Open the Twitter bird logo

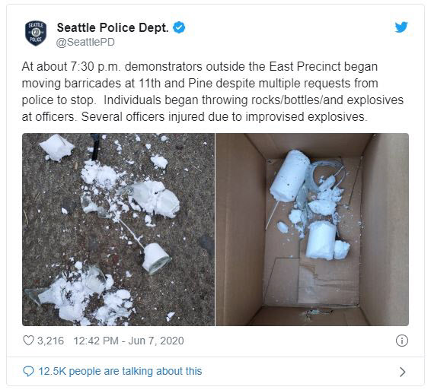tap(401, 27)
